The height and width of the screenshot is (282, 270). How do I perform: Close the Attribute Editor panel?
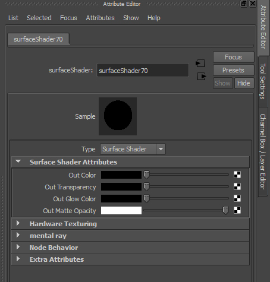[253, 4]
